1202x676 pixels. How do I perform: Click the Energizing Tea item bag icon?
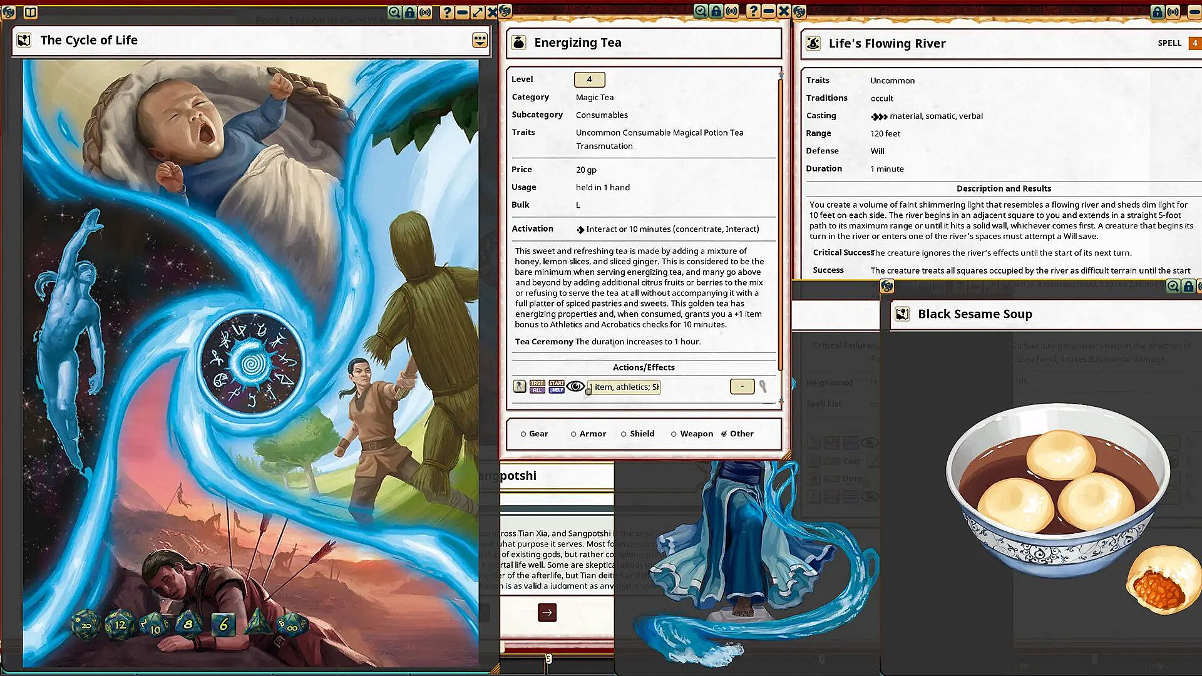click(x=518, y=43)
